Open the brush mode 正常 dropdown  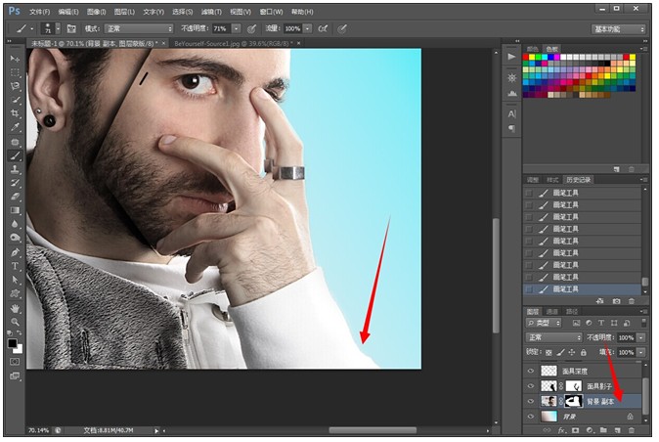(139, 28)
